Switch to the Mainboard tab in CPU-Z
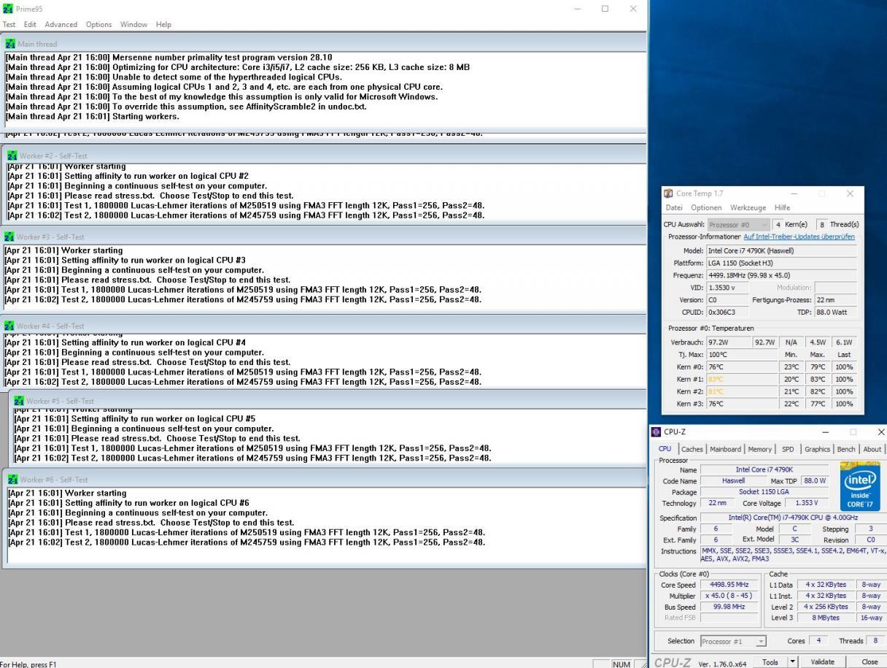Screen dimensions: 887x668 click(726, 449)
